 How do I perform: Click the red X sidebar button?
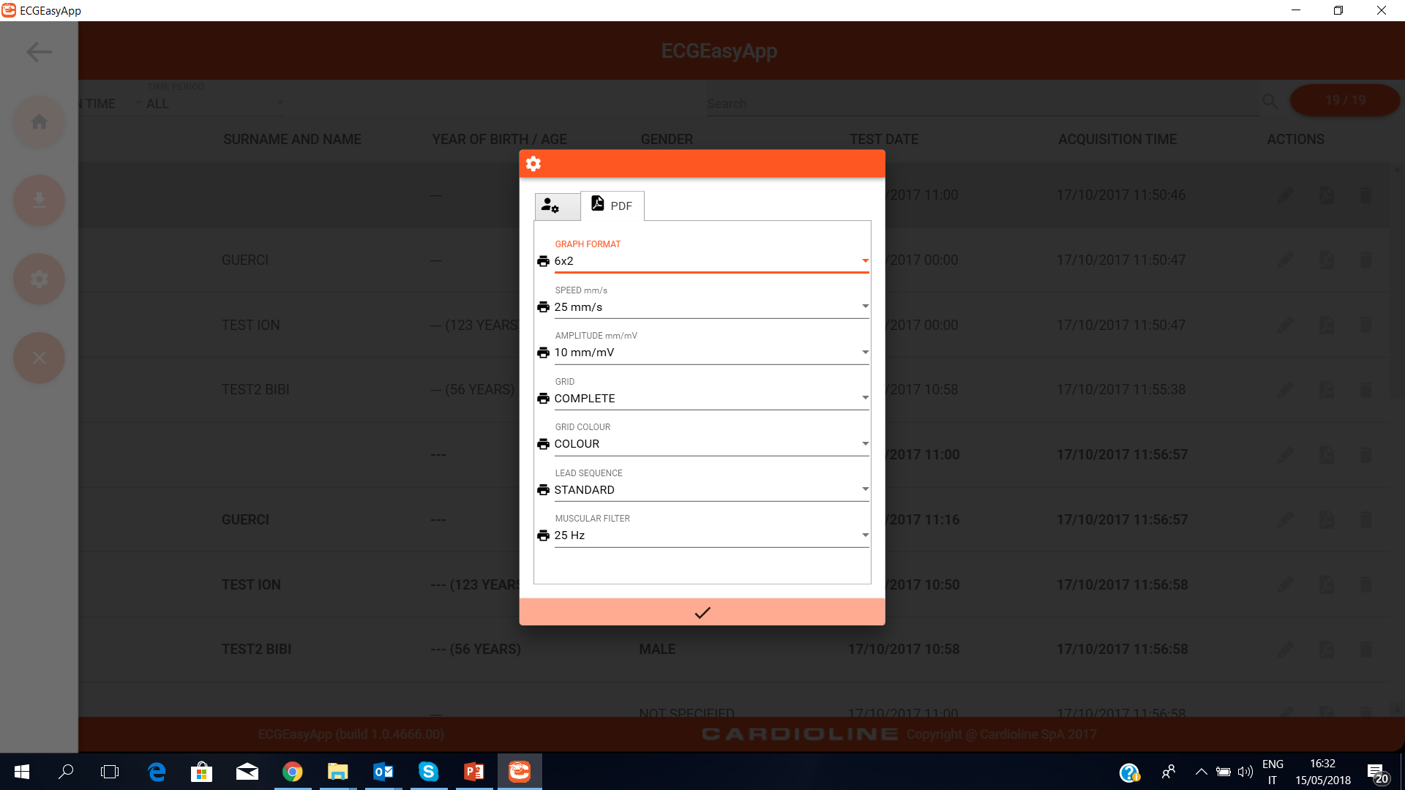point(39,358)
